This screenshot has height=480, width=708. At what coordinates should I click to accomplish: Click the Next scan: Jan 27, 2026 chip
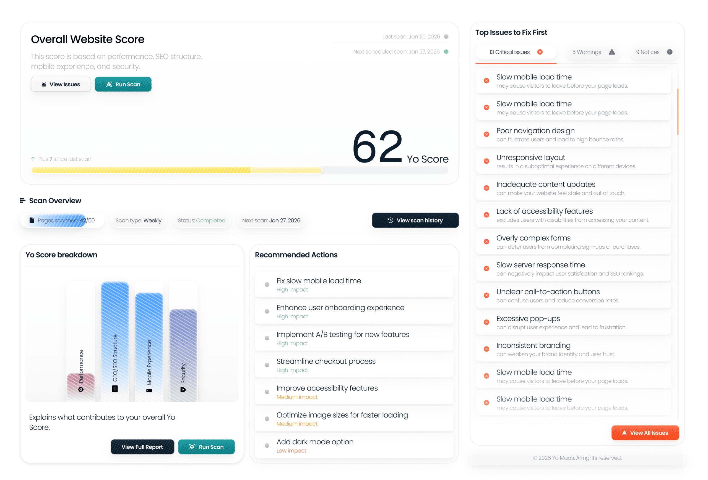click(271, 220)
